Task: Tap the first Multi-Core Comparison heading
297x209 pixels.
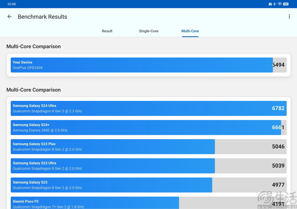Action: click(34, 47)
